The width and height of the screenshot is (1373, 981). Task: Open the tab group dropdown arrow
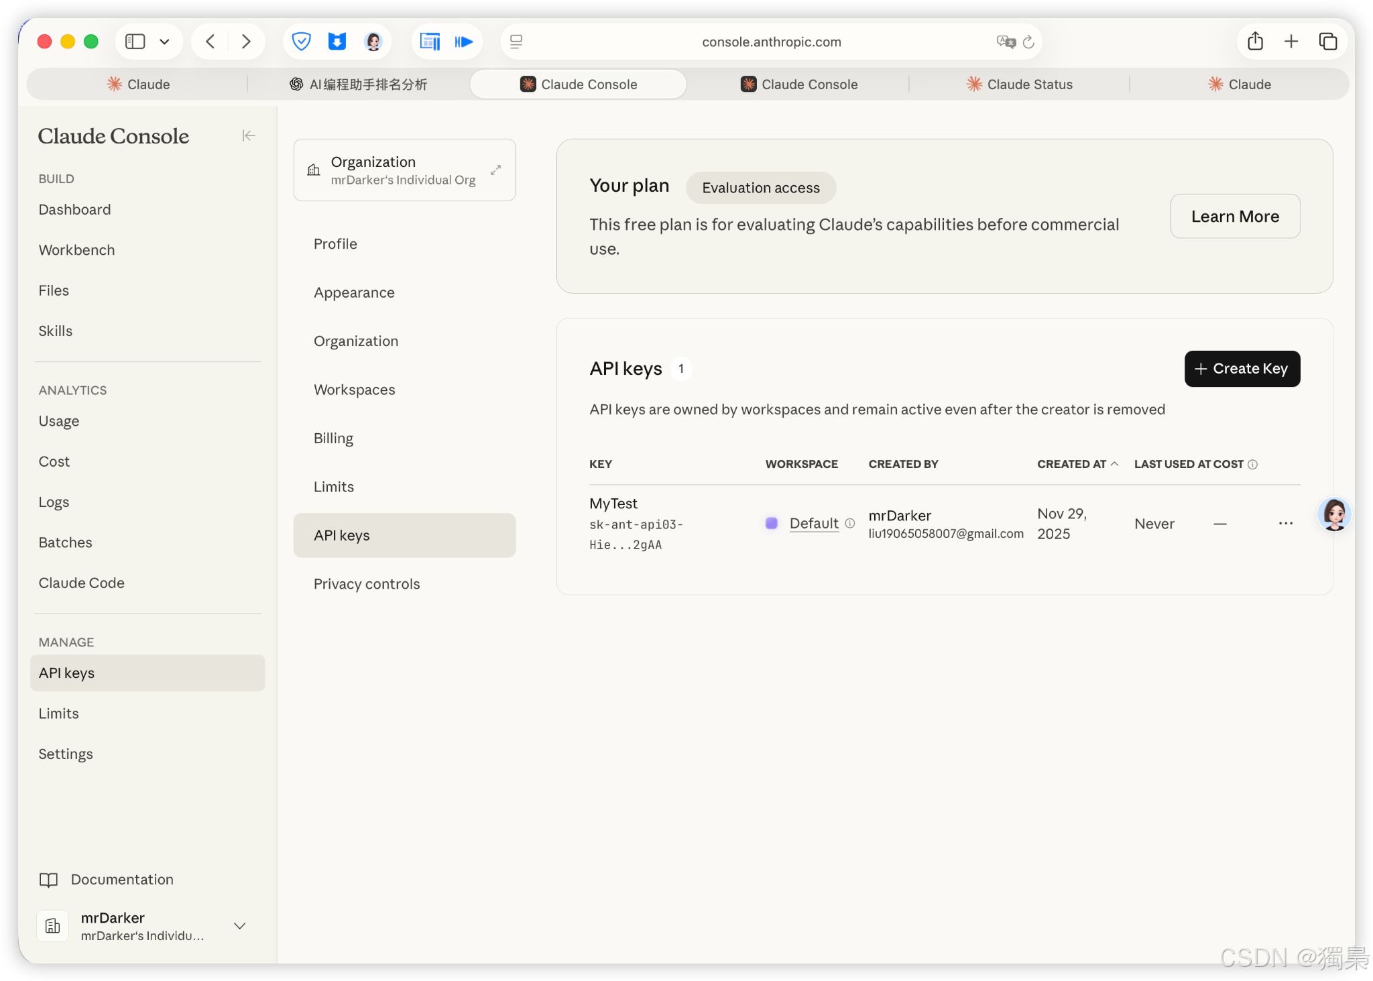[x=164, y=42]
